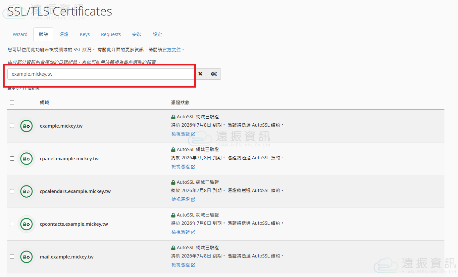Check the box for example.mickey.tw

pos(12,126)
